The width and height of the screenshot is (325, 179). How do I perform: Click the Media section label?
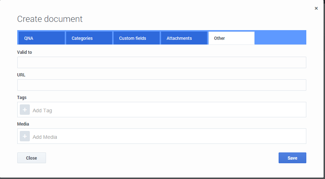[23, 124]
